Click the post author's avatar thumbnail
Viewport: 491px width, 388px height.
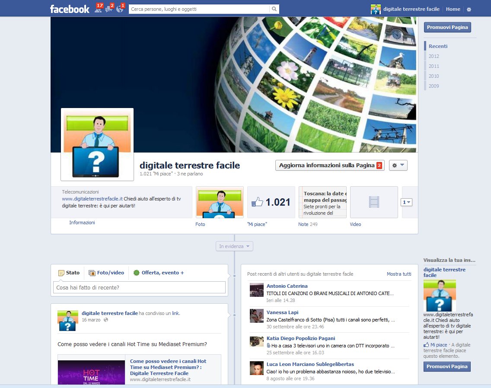pos(68,321)
